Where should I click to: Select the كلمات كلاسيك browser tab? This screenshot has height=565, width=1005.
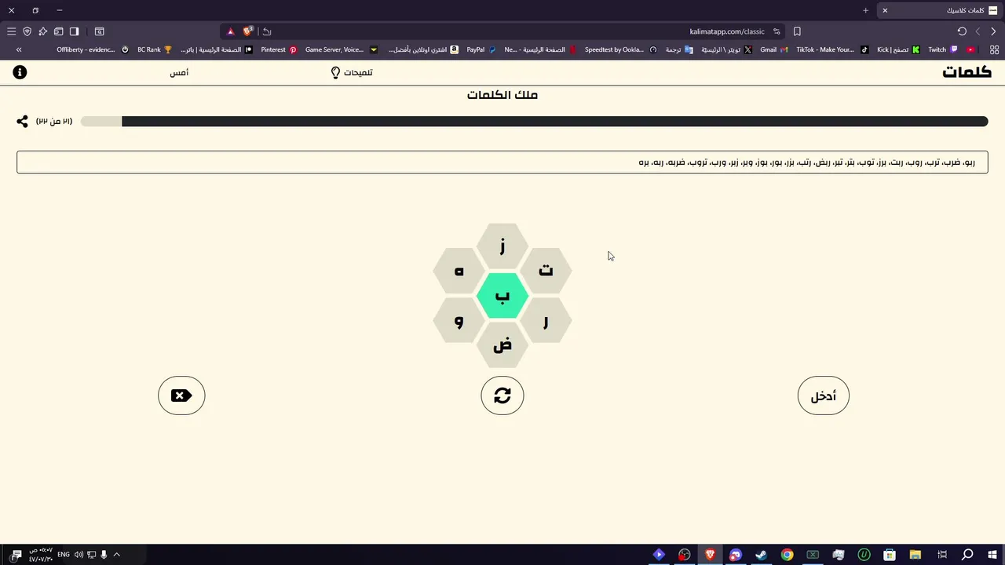click(x=941, y=10)
